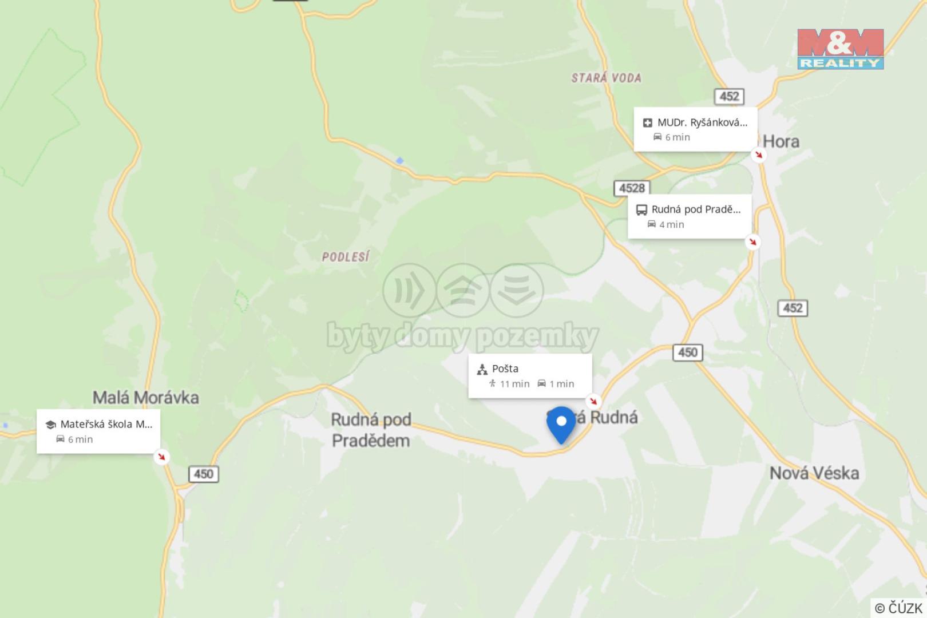Image resolution: width=927 pixels, height=618 pixels.
Task: Click the Rudná pod Pradědem map label
Action: 371,430
